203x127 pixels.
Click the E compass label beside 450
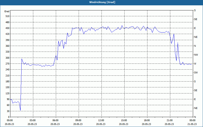[x=195, y=28]
